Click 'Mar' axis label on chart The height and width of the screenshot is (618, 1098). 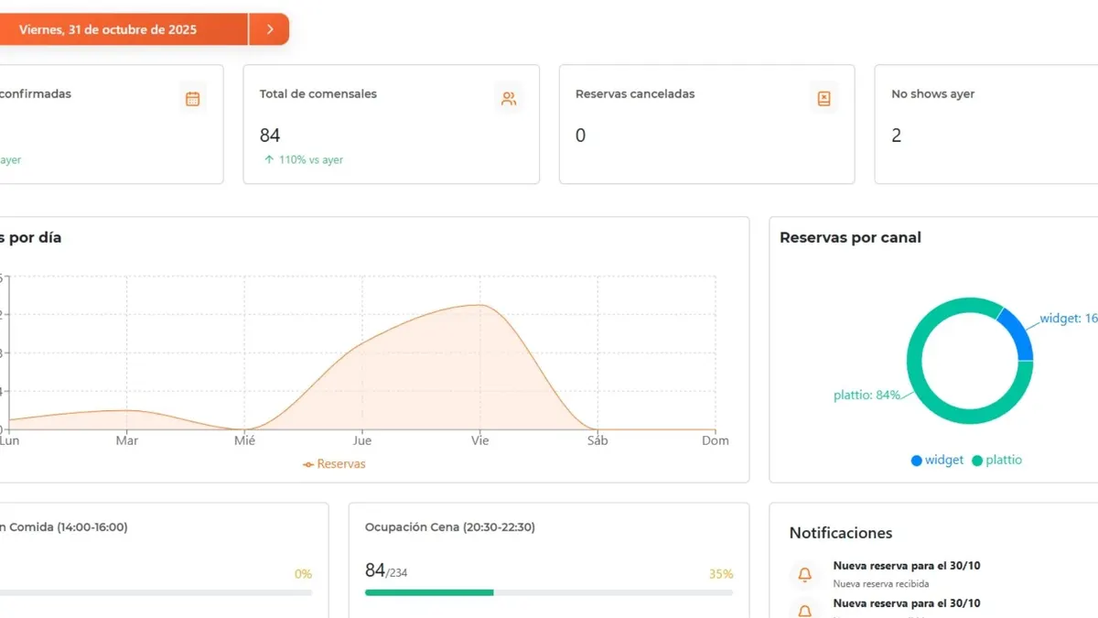pyautogui.click(x=127, y=441)
